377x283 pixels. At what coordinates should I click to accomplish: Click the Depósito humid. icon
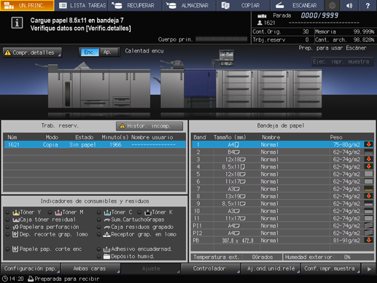(x=106, y=256)
